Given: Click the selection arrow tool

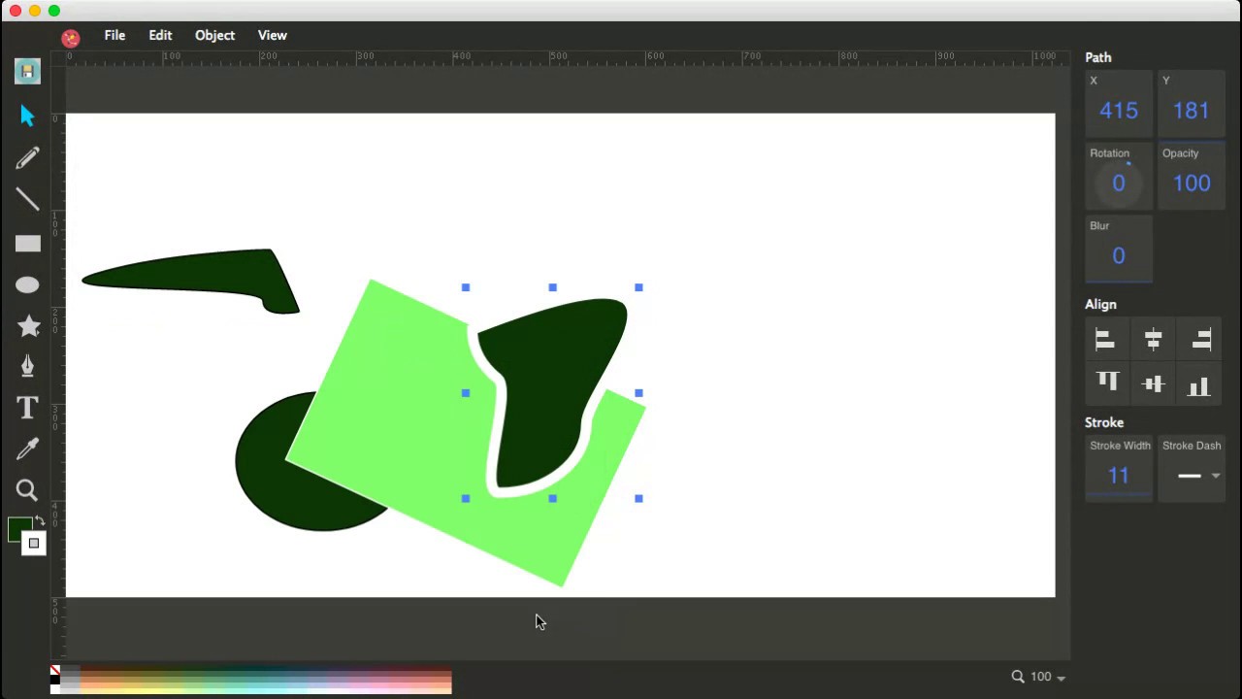Looking at the screenshot, I should click(x=26, y=116).
